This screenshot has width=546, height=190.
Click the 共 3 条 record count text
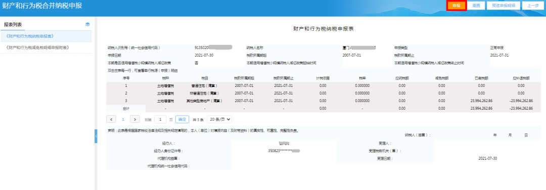click(198, 119)
